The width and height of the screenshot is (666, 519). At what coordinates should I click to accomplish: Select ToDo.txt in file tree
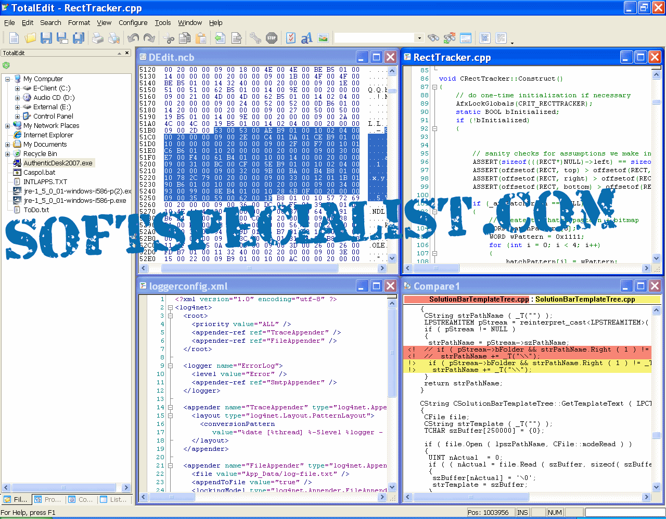[36, 210]
